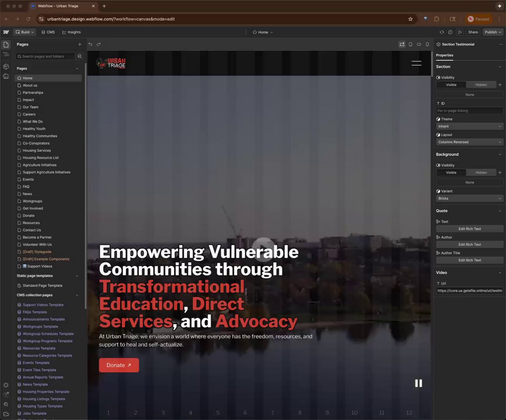Open the Insights tab
Image resolution: width=506 pixels, height=420 pixels.
(72, 32)
